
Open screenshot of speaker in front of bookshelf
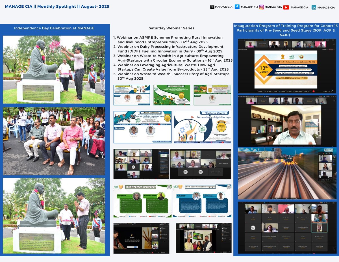pos(287,121)
